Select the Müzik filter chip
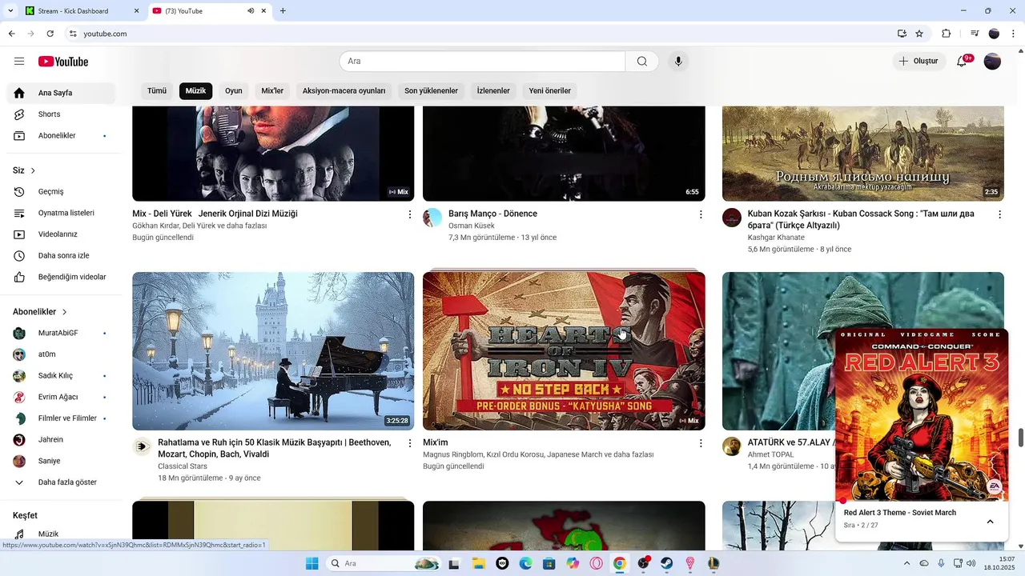Viewport: 1025px width, 576px height. click(195, 91)
